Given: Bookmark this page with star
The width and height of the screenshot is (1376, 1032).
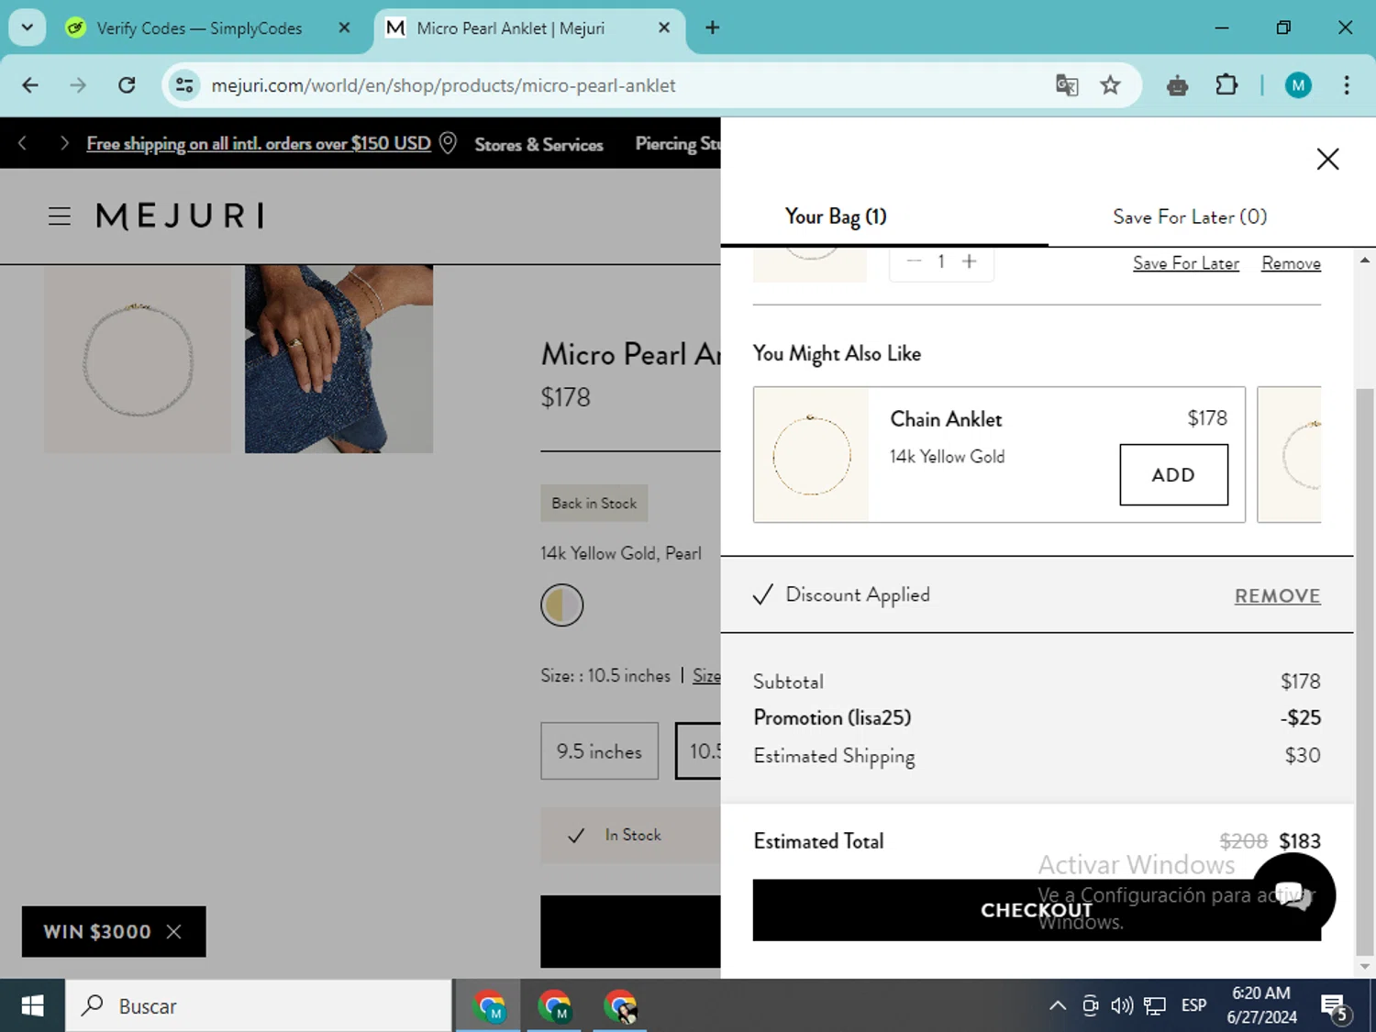Looking at the screenshot, I should pyautogui.click(x=1110, y=85).
